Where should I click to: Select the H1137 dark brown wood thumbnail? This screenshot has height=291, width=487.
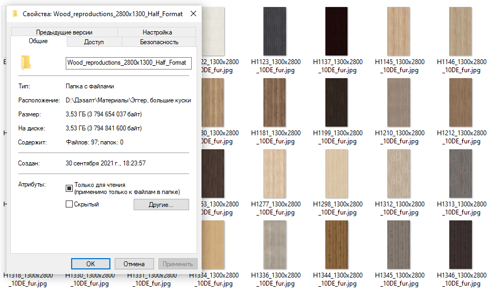click(x=337, y=31)
